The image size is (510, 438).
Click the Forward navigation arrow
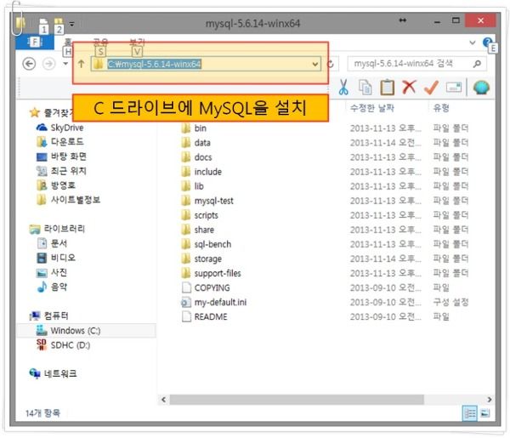(x=48, y=64)
